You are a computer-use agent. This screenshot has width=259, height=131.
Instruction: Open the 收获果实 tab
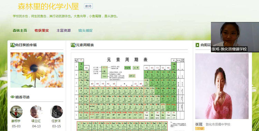coord(42,31)
